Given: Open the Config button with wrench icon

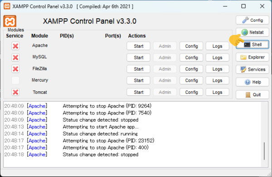Looking at the screenshot, I should (x=253, y=20).
